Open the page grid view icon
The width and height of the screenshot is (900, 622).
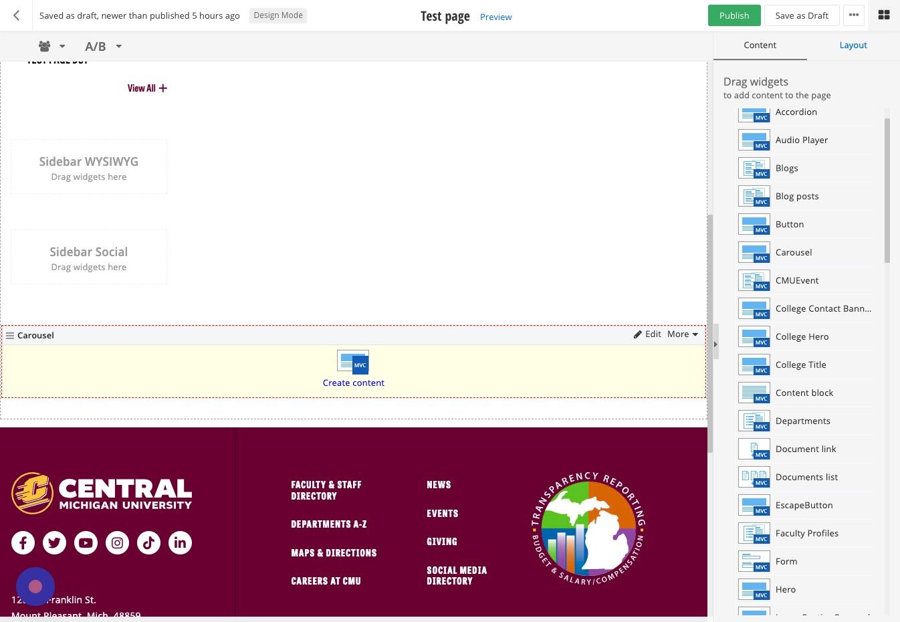(884, 15)
